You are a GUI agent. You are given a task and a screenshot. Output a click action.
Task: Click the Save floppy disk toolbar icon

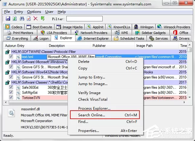pos(8,19)
